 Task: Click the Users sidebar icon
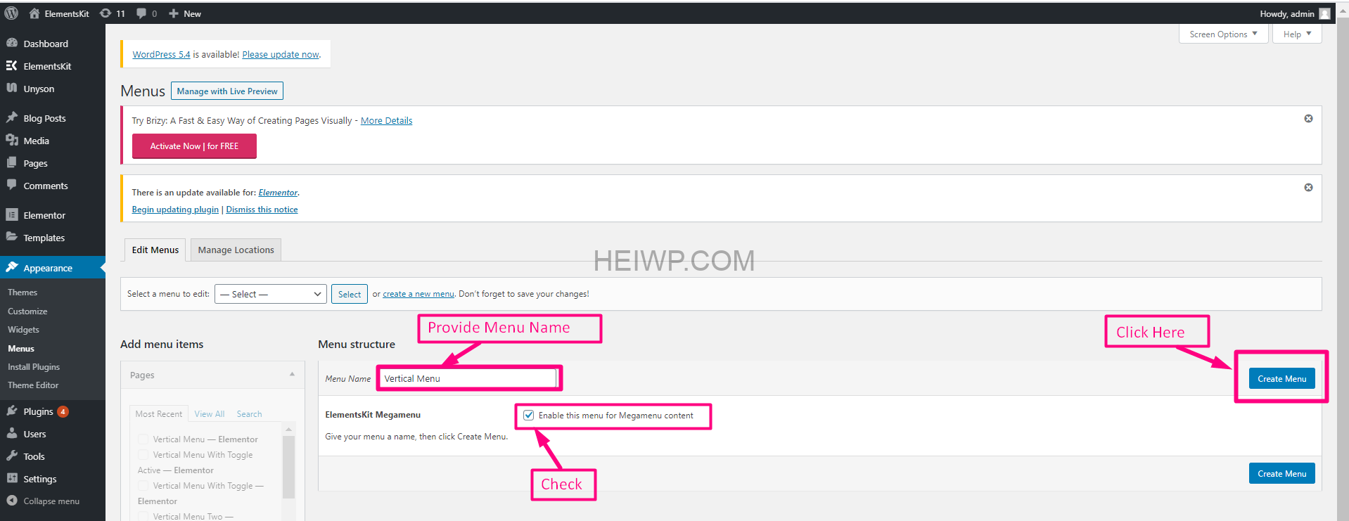coord(12,433)
